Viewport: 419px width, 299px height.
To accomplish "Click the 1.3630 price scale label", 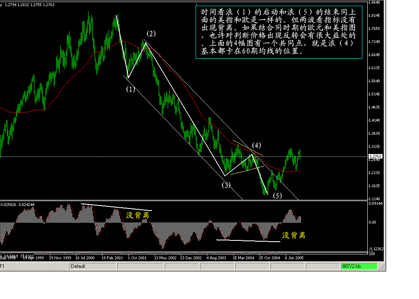I will [374, 133].
